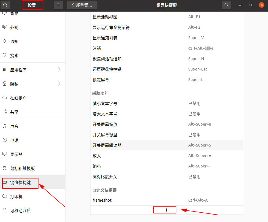
Task: Select the 聚焦到活动通知 shortcut row
Action: pos(167,59)
